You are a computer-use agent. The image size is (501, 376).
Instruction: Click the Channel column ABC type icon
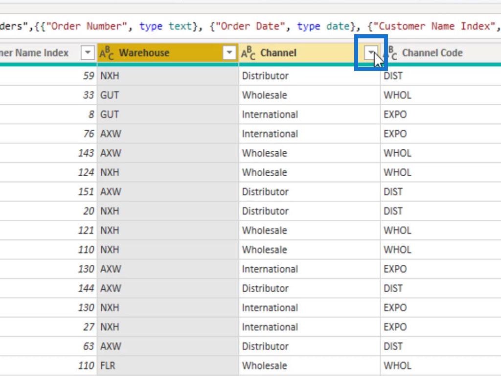(x=248, y=53)
